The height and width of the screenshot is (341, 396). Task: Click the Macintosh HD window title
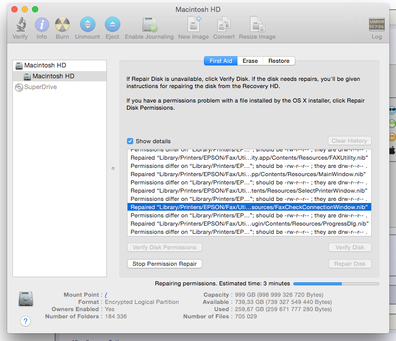(x=198, y=10)
